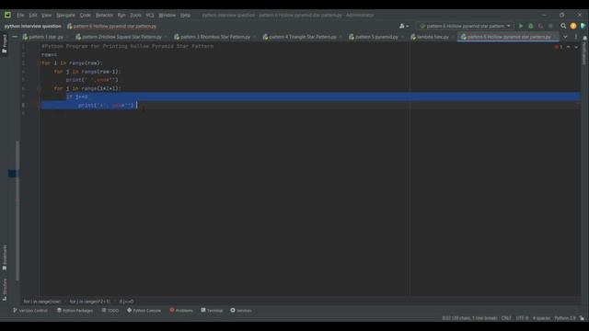This screenshot has width=589, height=331.
Task: Open the Refactor menu
Action: [x=104, y=15]
